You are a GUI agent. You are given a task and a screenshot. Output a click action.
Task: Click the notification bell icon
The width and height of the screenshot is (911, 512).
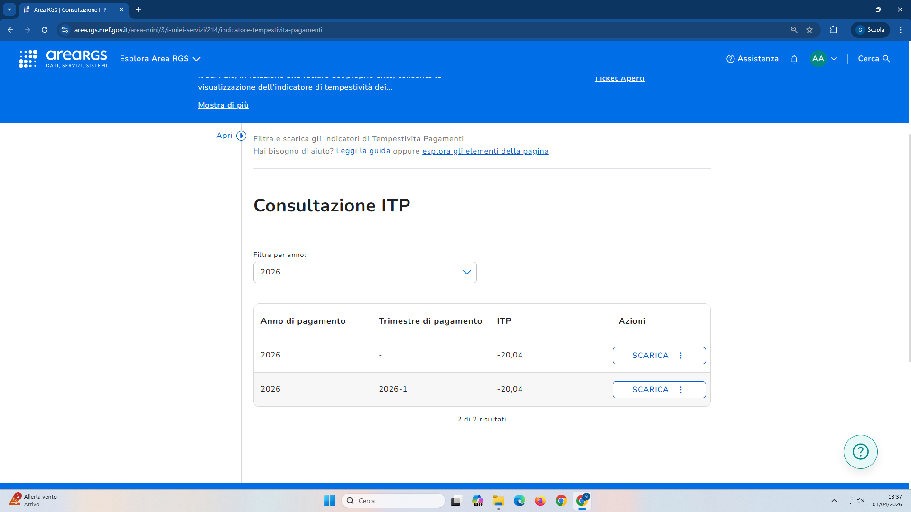coord(794,59)
